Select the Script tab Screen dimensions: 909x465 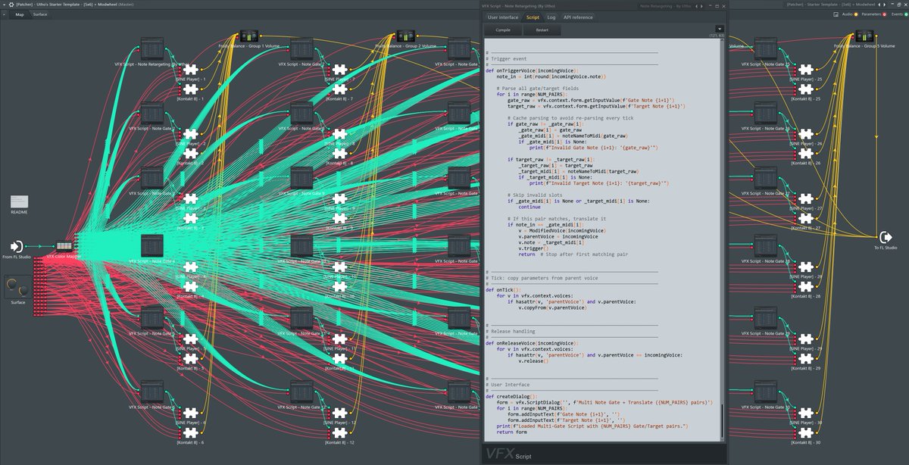tap(533, 17)
